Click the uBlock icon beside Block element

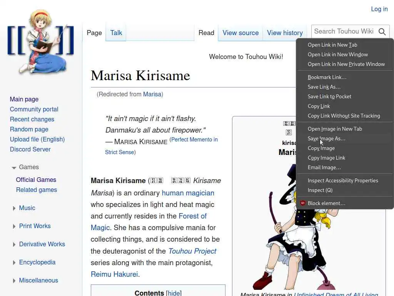point(302,203)
